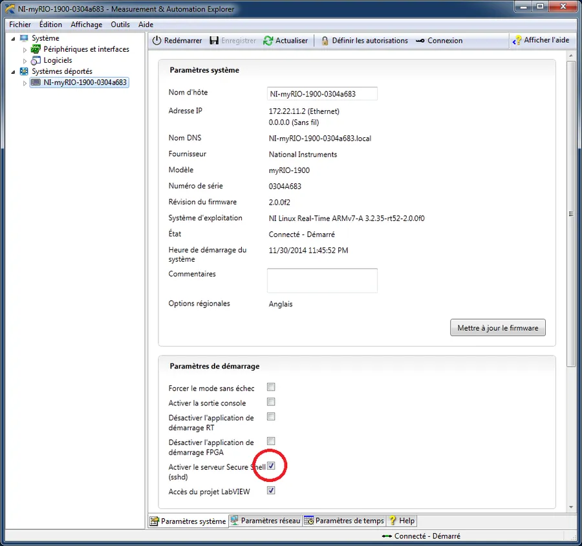The image size is (582, 546).
Task: Click the MAX application icon in title bar
Action: 10,9
